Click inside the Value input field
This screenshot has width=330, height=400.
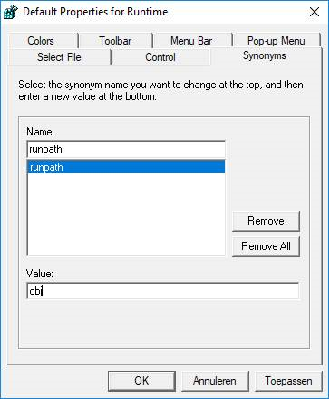[x=163, y=291]
